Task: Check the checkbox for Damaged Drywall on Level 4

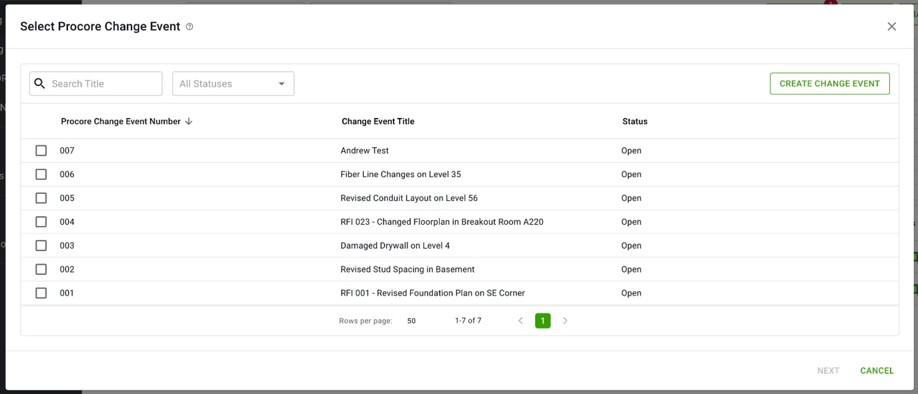Action: pyautogui.click(x=41, y=245)
